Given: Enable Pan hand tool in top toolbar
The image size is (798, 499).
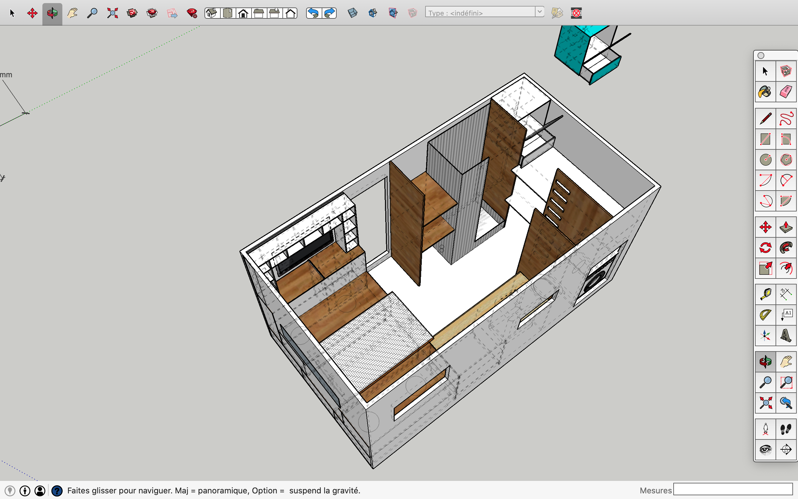Looking at the screenshot, I should pyautogui.click(x=73, y=13).
